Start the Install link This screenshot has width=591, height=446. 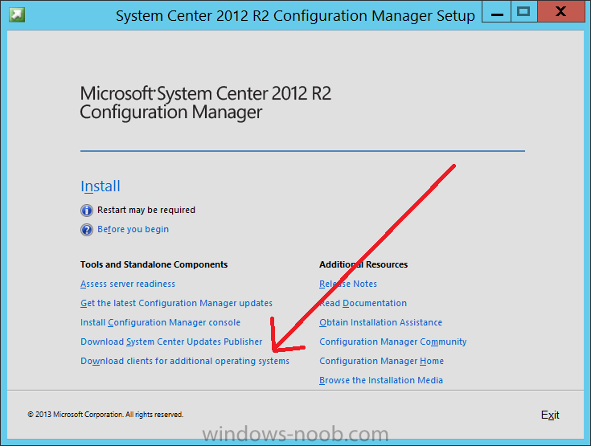click(x=101, y=186)
